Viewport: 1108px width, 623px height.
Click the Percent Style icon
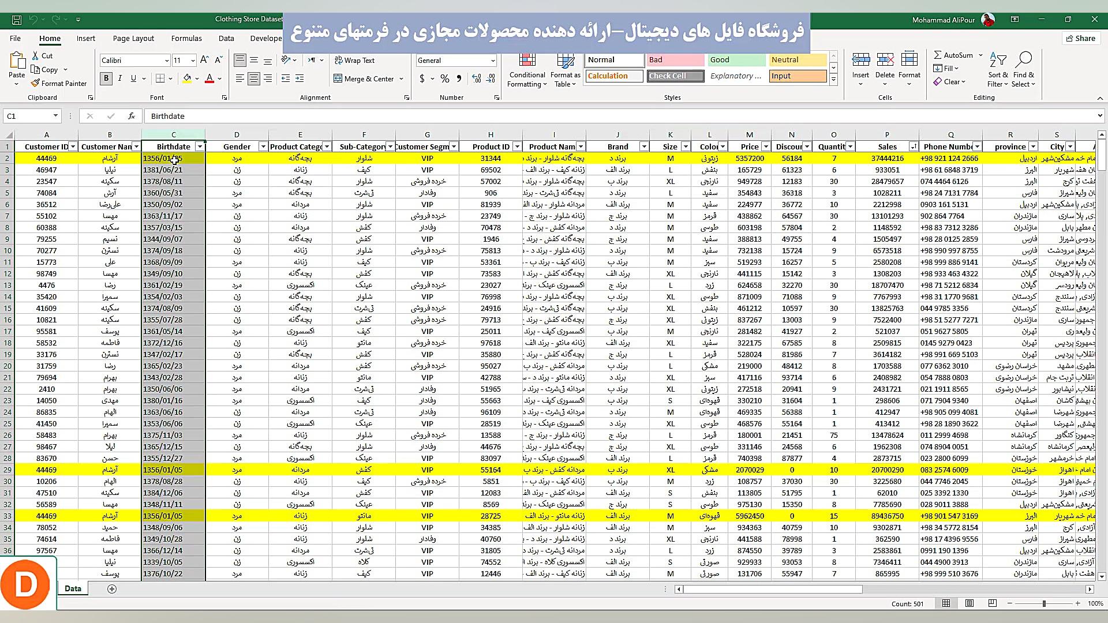444,78
